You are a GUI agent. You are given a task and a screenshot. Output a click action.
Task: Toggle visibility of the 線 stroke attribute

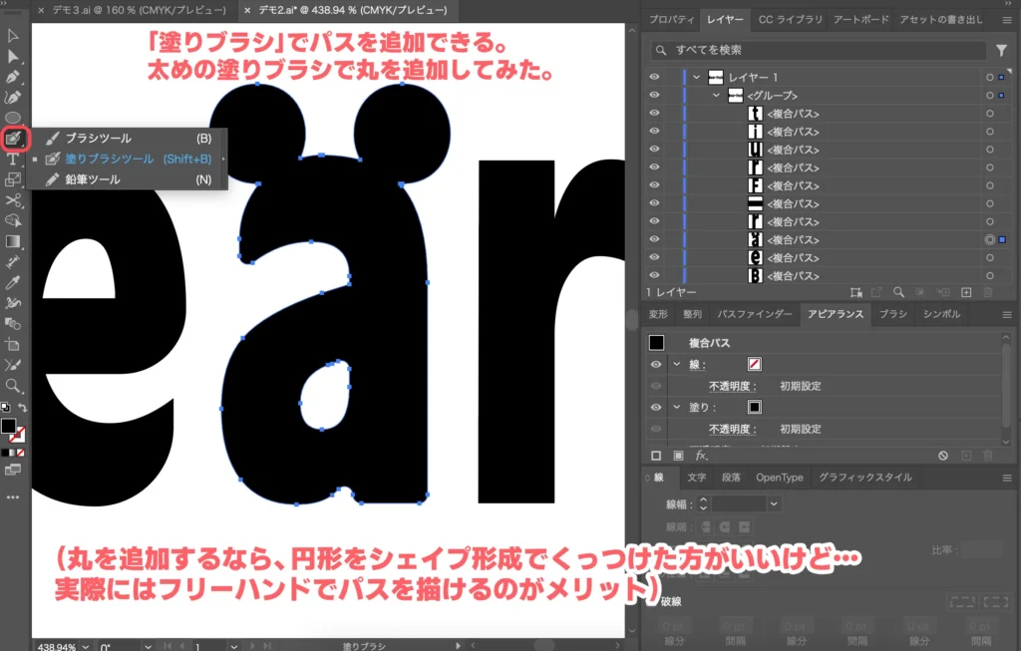click(x=656, y=365)
